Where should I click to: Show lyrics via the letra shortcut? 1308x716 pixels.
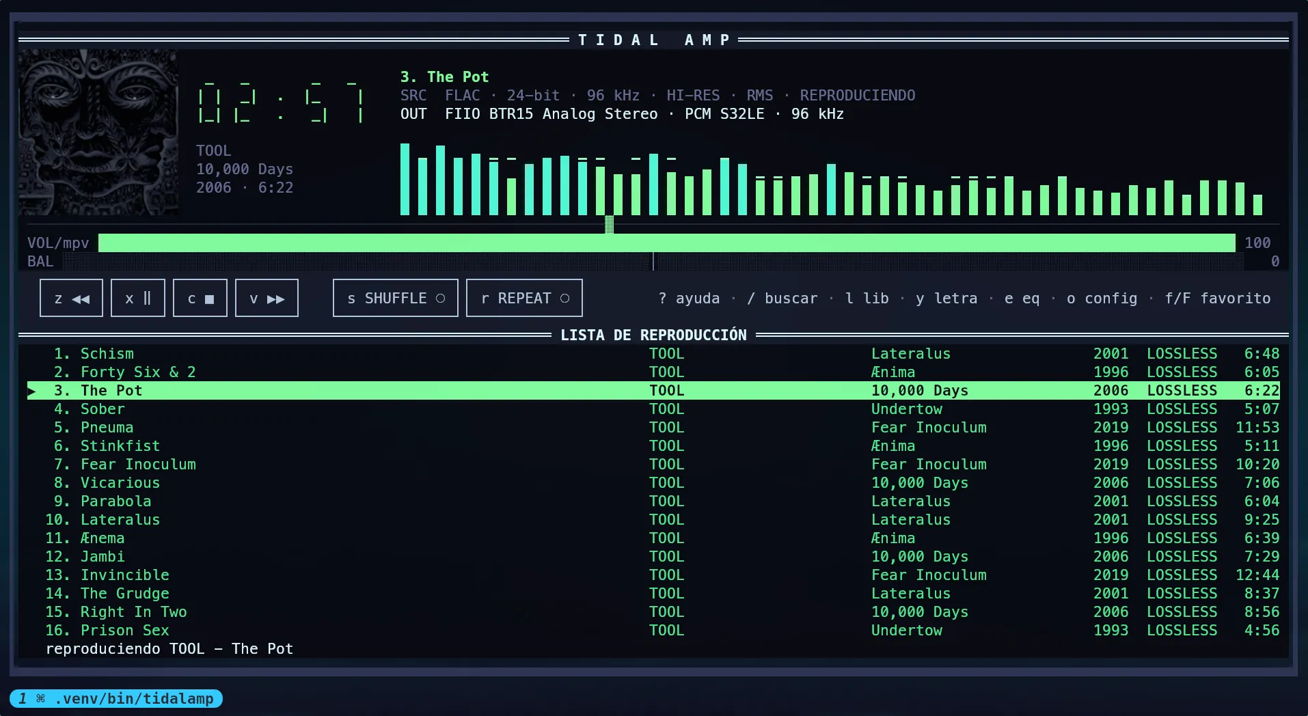(946, 299)
